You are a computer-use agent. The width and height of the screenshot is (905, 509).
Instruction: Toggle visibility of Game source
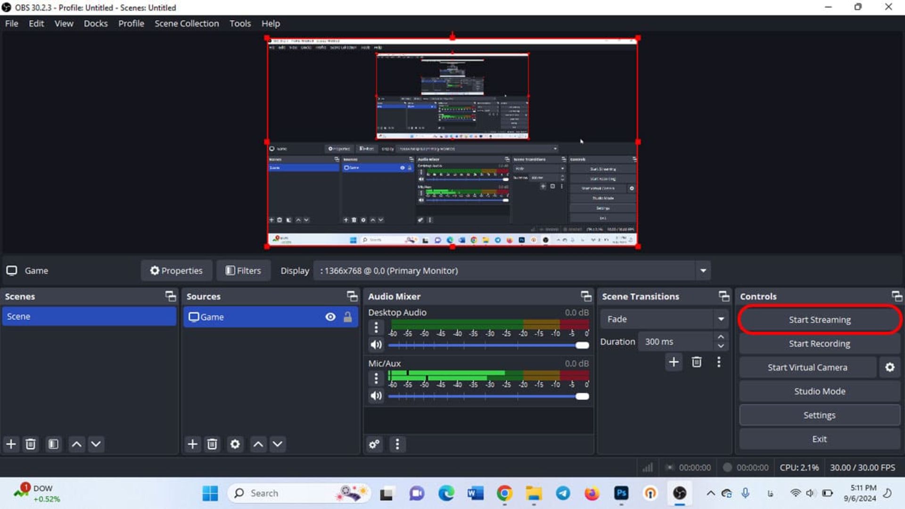(x=330, y=316)
